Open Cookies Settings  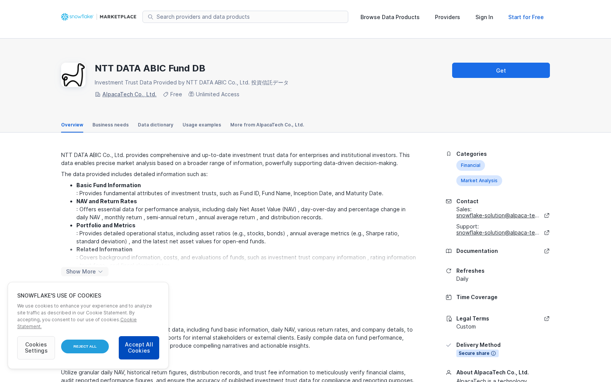pyautogui.click(x=36, y=348)
